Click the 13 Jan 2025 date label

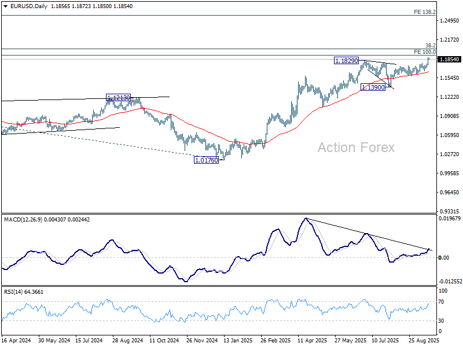coord(238,341)
